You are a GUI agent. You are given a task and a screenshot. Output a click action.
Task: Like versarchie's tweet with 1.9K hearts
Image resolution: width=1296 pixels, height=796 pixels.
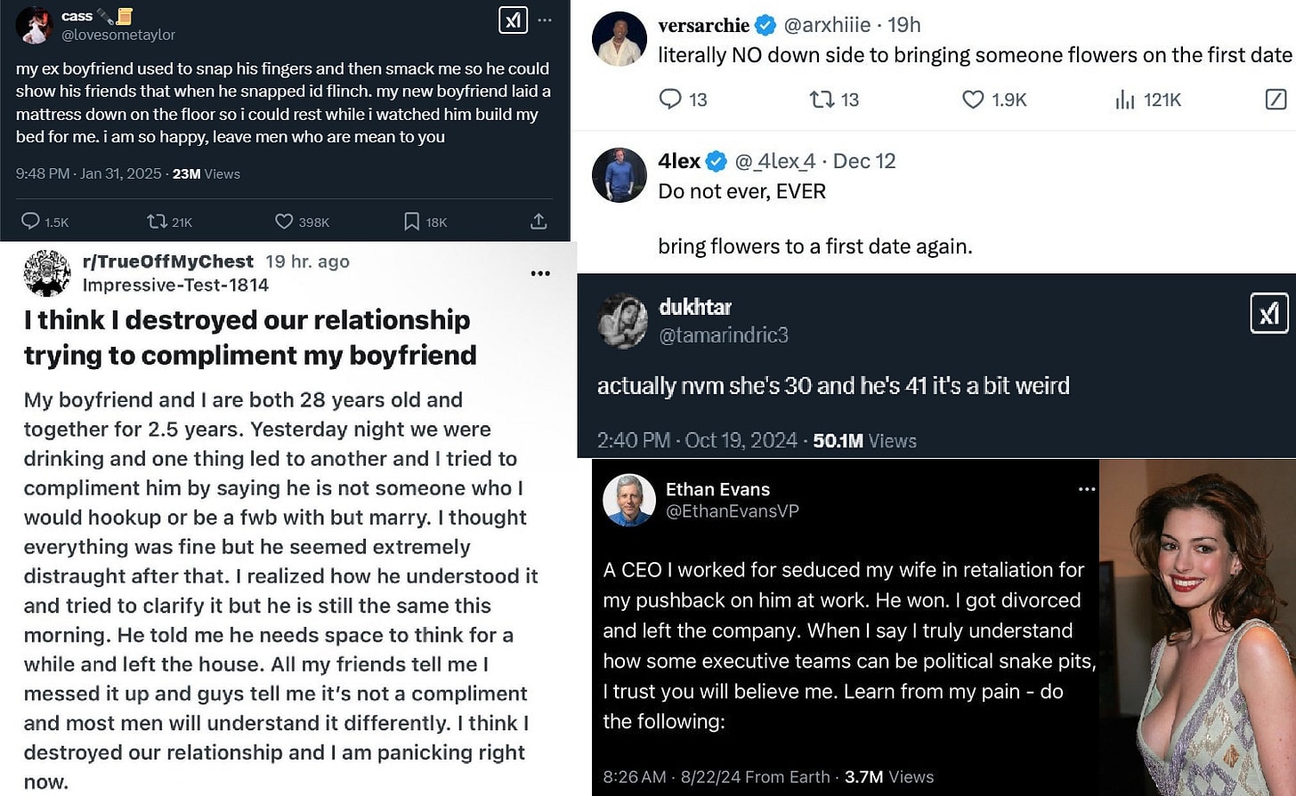tap(973, 99)
